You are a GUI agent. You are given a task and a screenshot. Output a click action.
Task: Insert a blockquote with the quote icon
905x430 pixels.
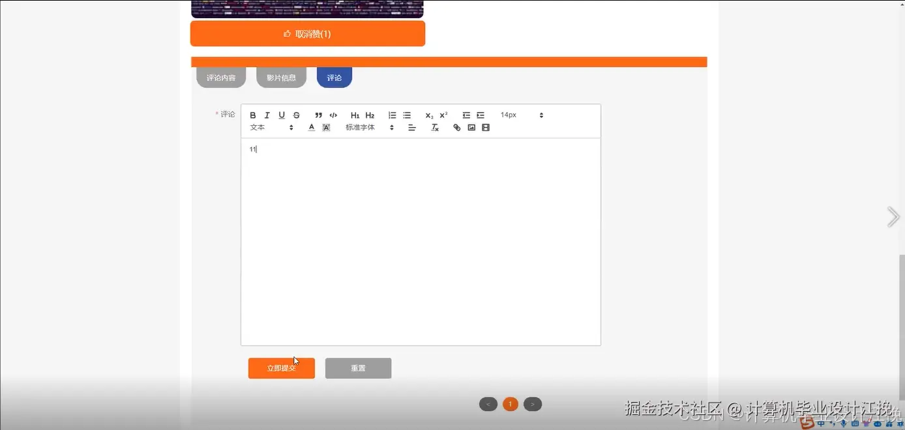[x=319, y=115]
